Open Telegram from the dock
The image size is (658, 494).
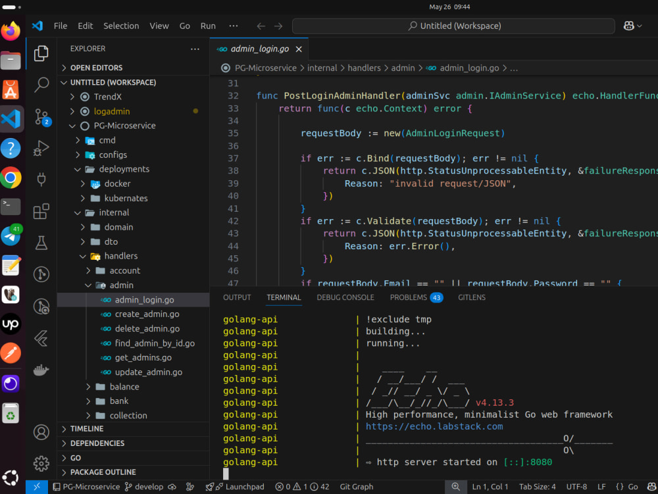click(11, 237)
